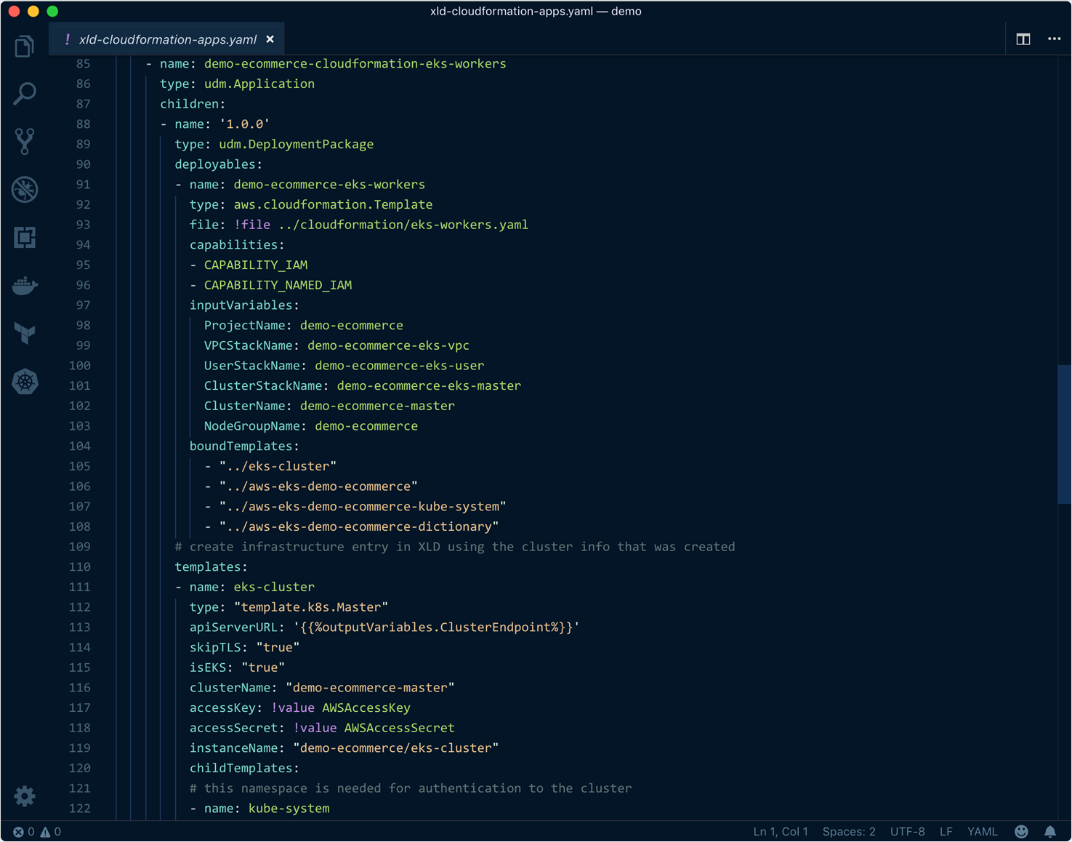The image size is (1072, 842).
Task: Change indentation via Spaces: 2
Action: 849,832
